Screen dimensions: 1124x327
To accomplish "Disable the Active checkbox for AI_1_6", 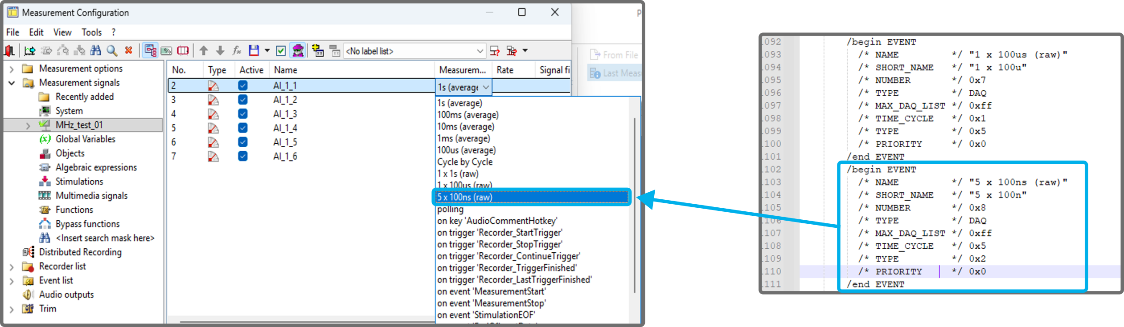I will point(242,156).
